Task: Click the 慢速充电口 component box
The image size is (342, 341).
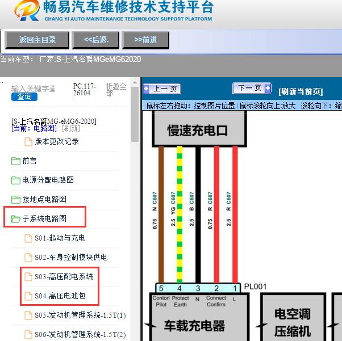Action: point(199,129)
